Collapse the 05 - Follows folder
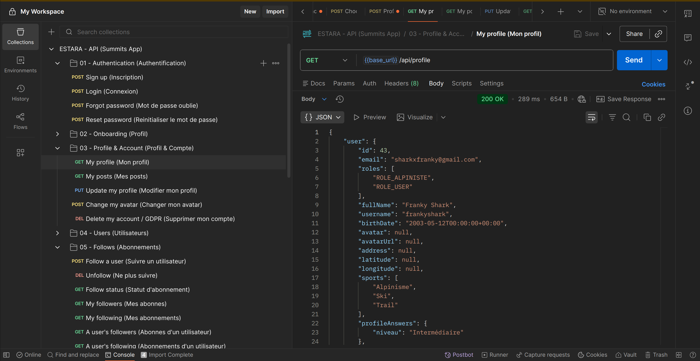The image size is (700, 361). [57, 247]
